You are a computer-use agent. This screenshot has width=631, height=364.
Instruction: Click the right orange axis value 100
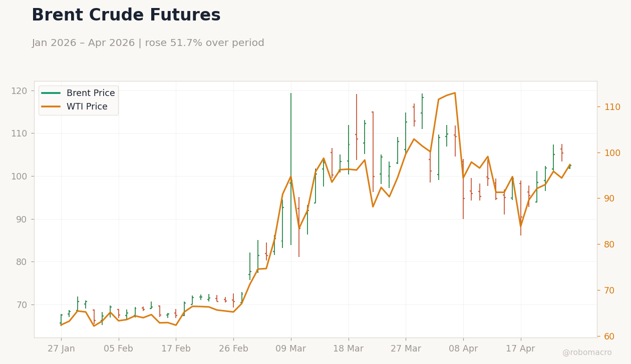612,153
